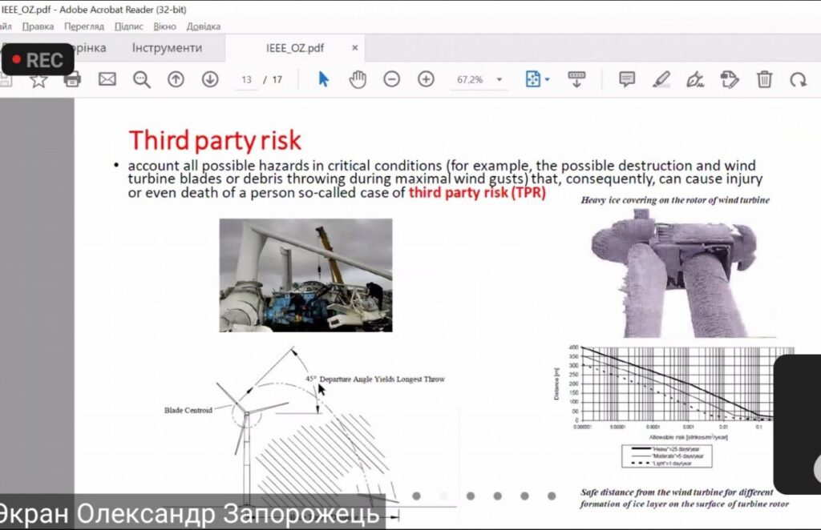Go to previous page up arrow
Image resolution: width=821 pixels, height=530 pixels.
pos(176,79)
